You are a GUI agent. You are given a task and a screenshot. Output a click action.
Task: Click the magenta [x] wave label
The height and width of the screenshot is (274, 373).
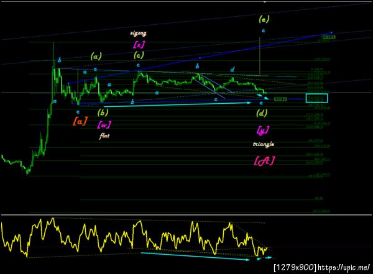coord(139,44)
